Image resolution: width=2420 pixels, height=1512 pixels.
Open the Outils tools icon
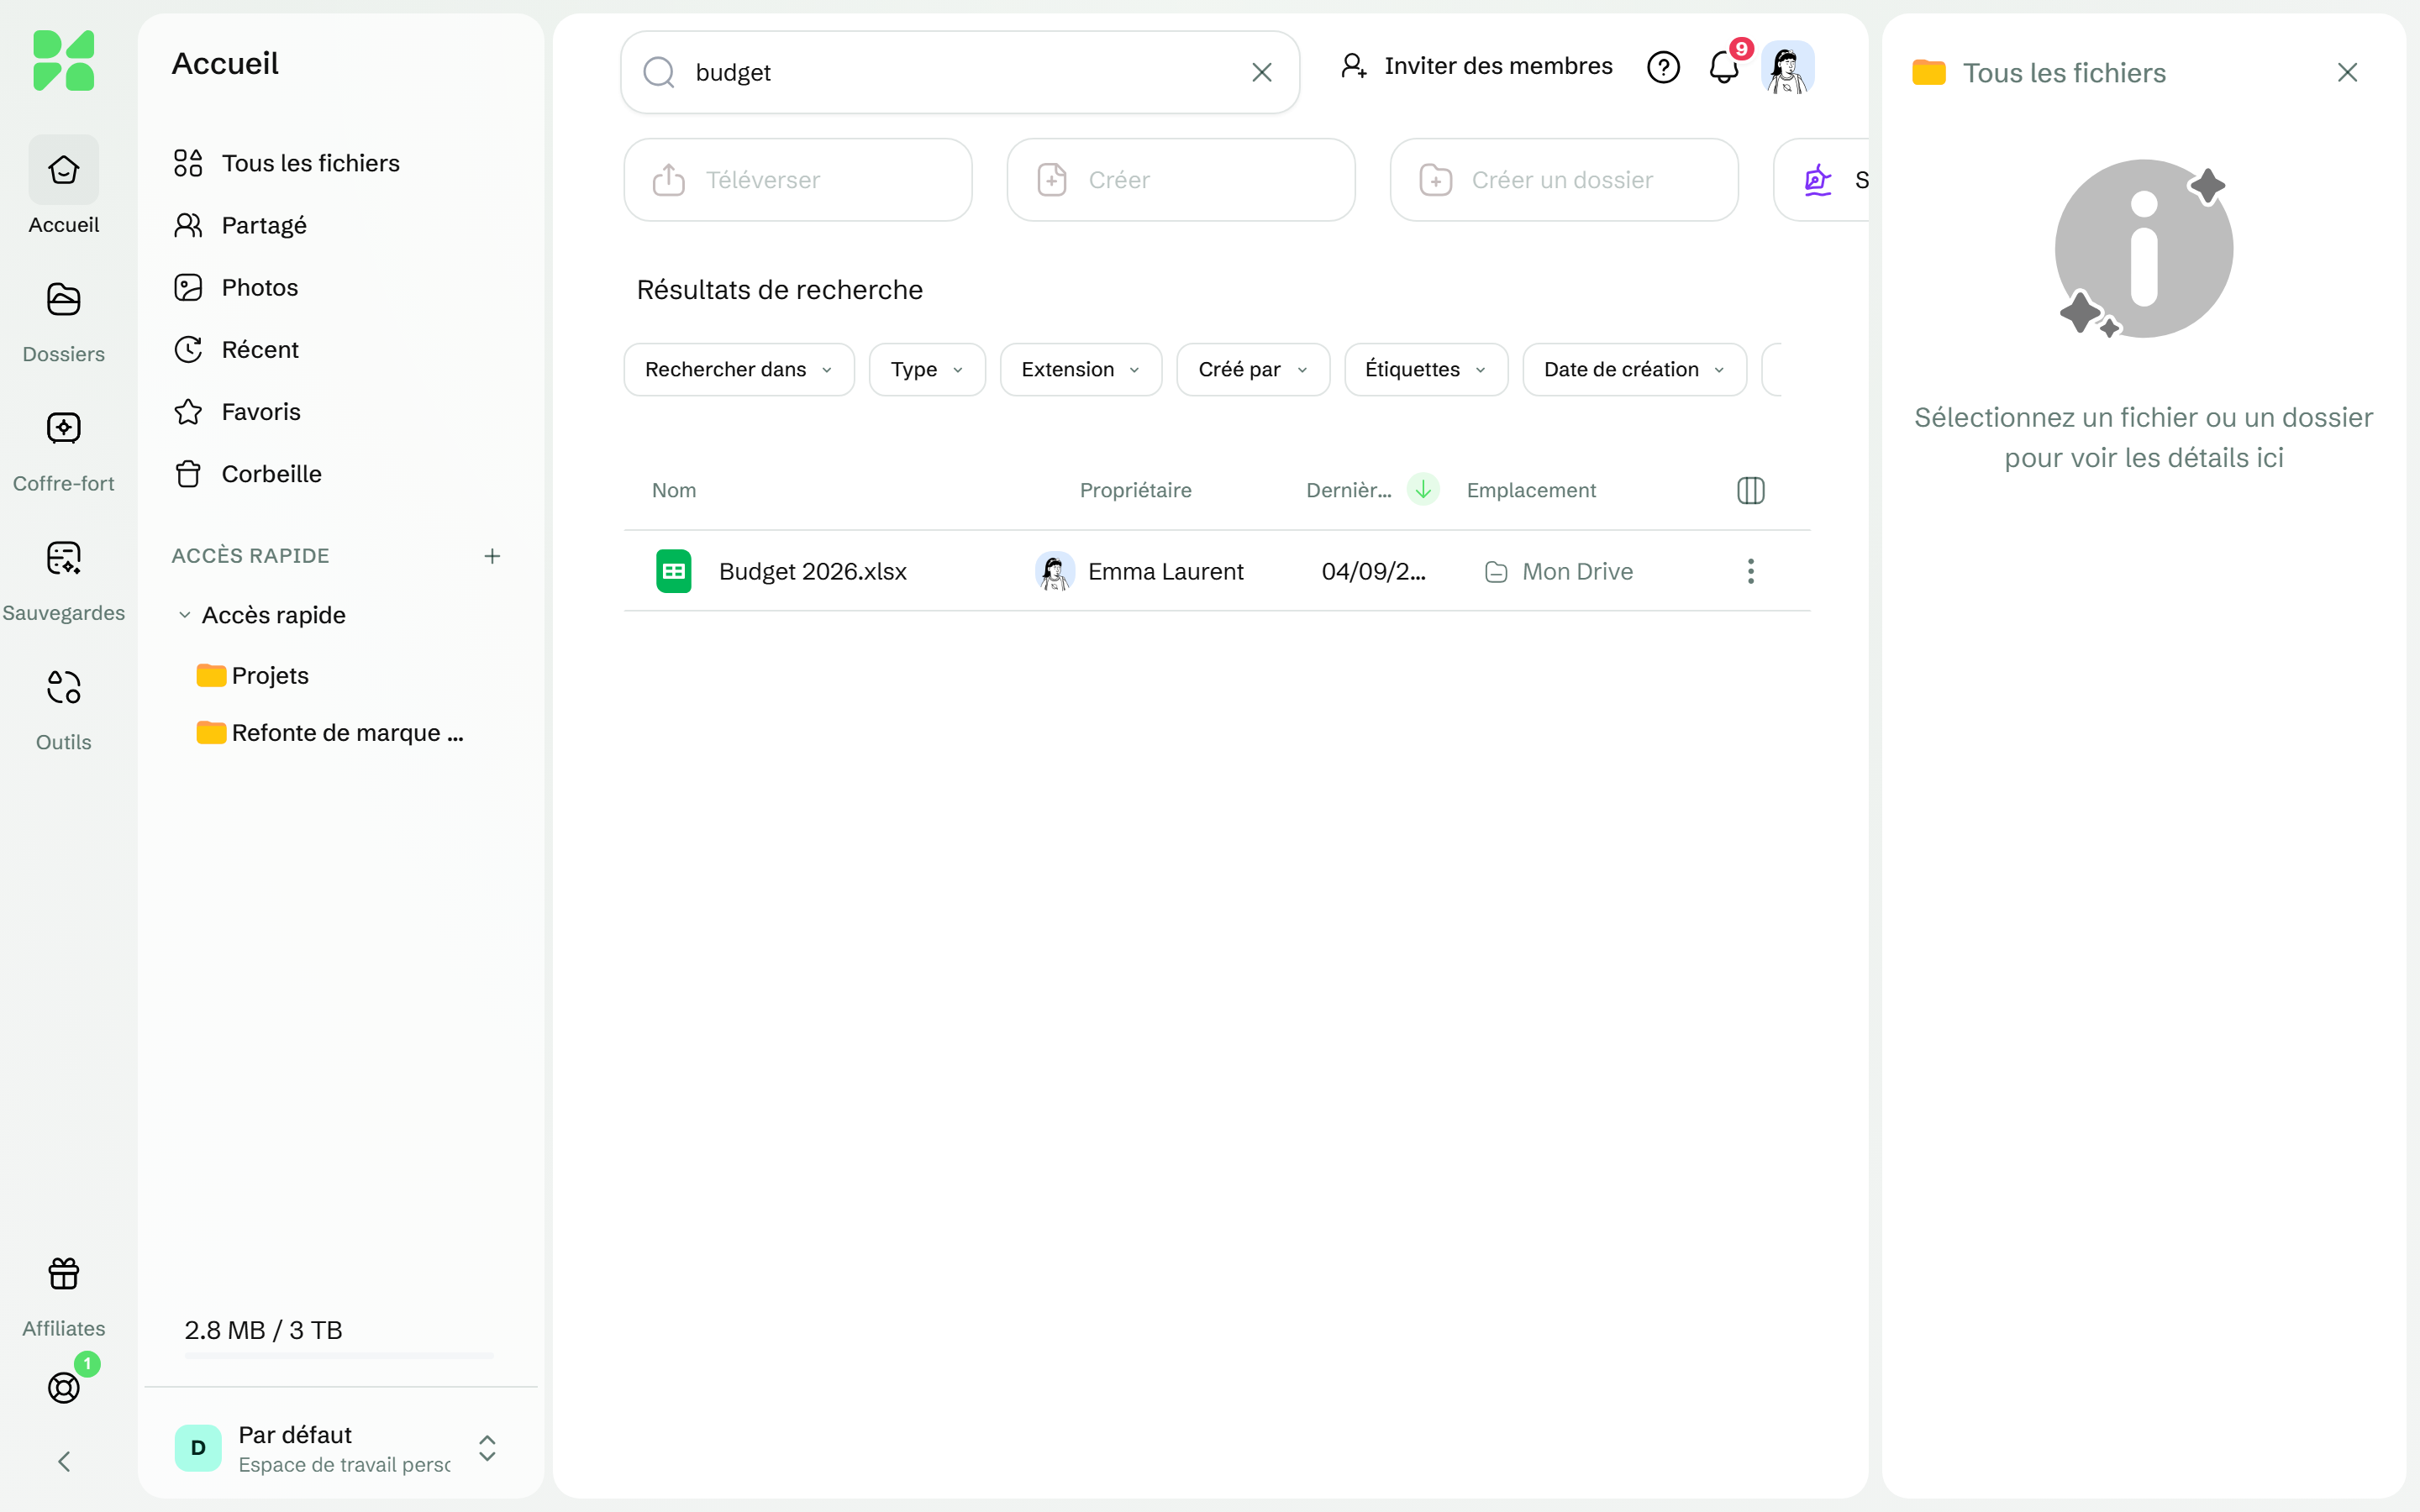point(63,687)
